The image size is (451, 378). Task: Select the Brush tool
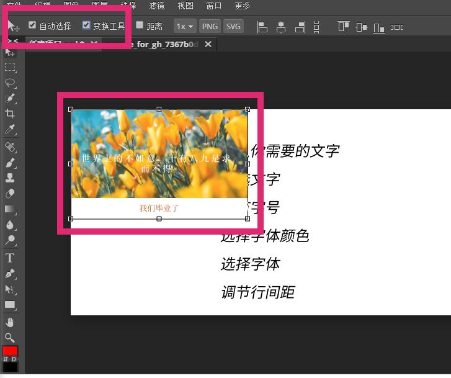tap(11, 163)
